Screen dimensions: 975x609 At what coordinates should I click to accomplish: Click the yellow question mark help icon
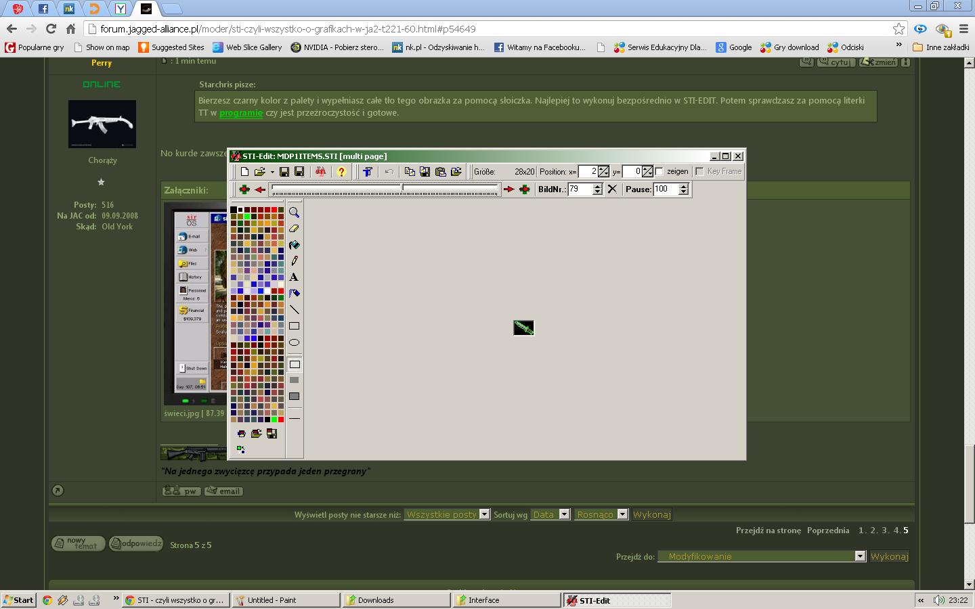tap(341, 172)
